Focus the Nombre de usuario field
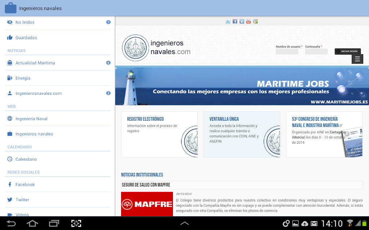 point(287,52)
